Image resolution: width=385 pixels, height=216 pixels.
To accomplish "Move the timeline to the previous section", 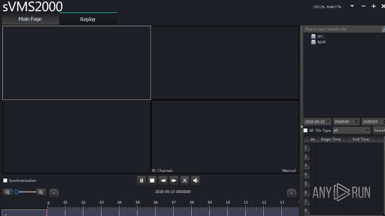I will coord(54,193).
